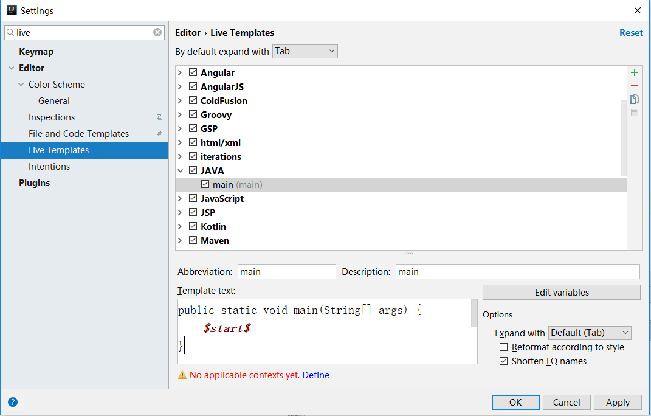Viewport: 651px width, 416px height.
Task: Open the Expand with Default (Tab) dropdown
Action: pos(590,333)
